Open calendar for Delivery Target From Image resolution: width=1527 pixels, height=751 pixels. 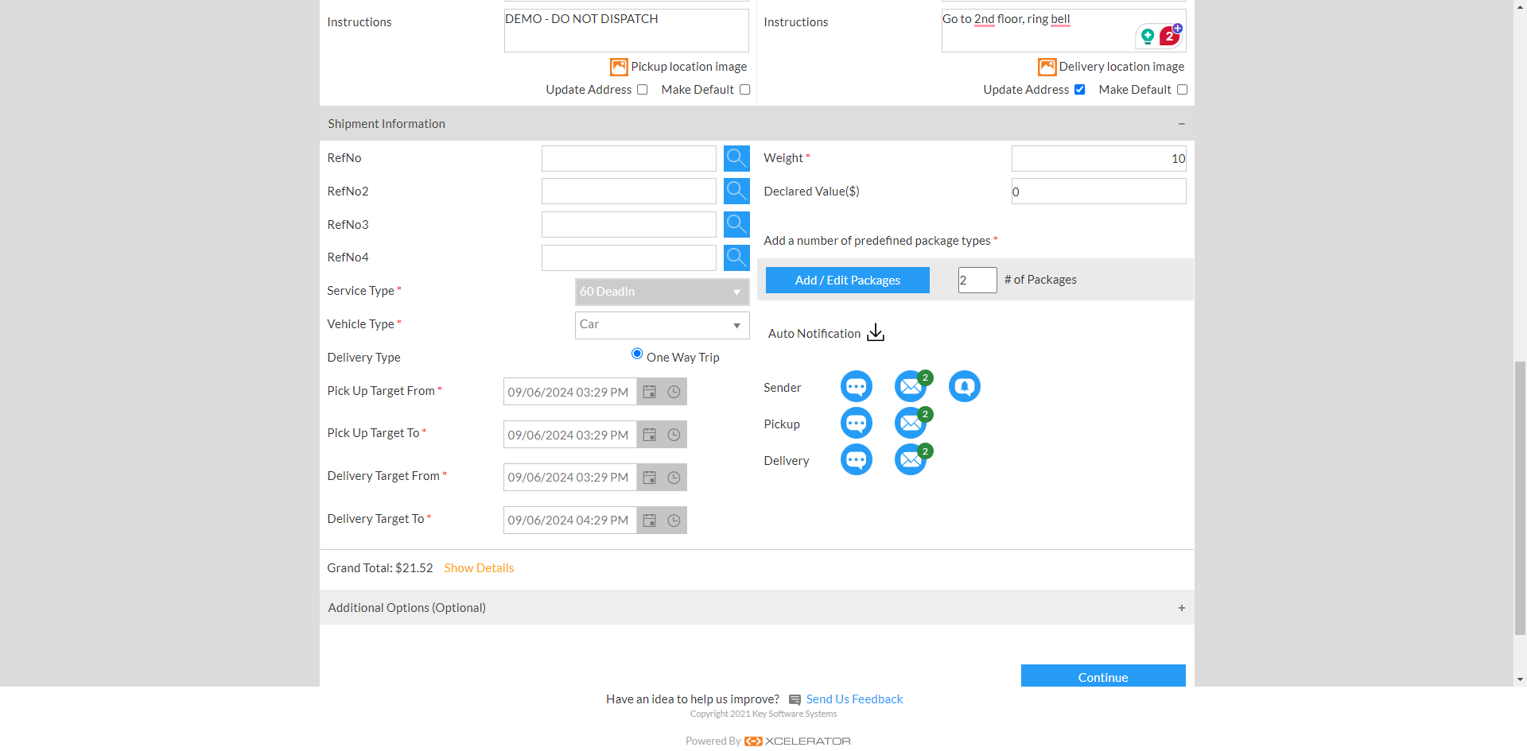coord(650,478)
